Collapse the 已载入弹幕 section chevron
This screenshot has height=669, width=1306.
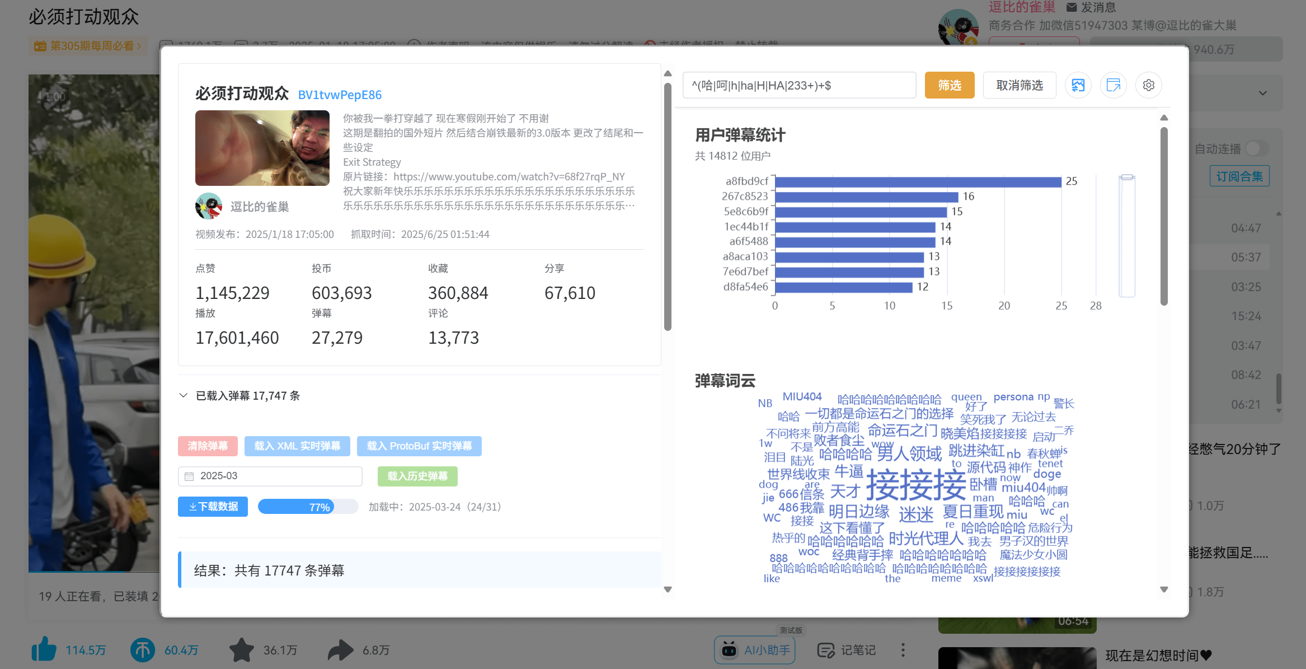click(x=183, y=396)
